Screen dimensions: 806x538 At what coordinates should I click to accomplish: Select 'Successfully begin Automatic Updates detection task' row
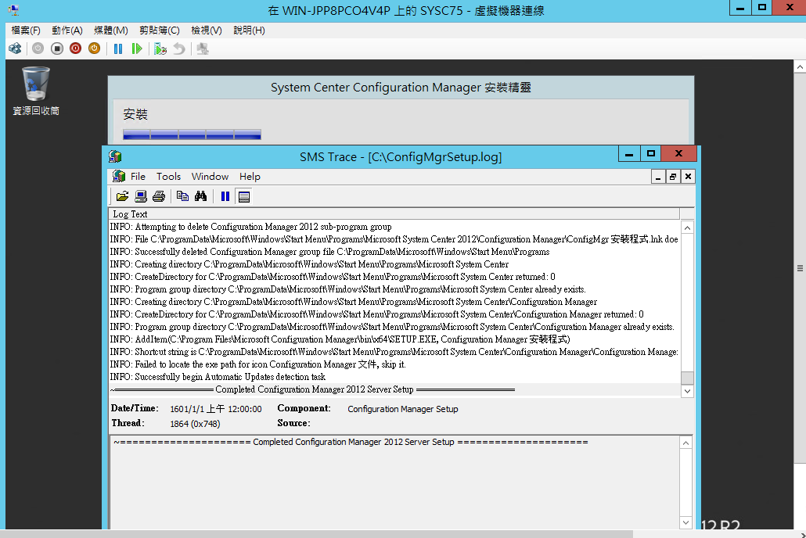click(x=394, y=377)
